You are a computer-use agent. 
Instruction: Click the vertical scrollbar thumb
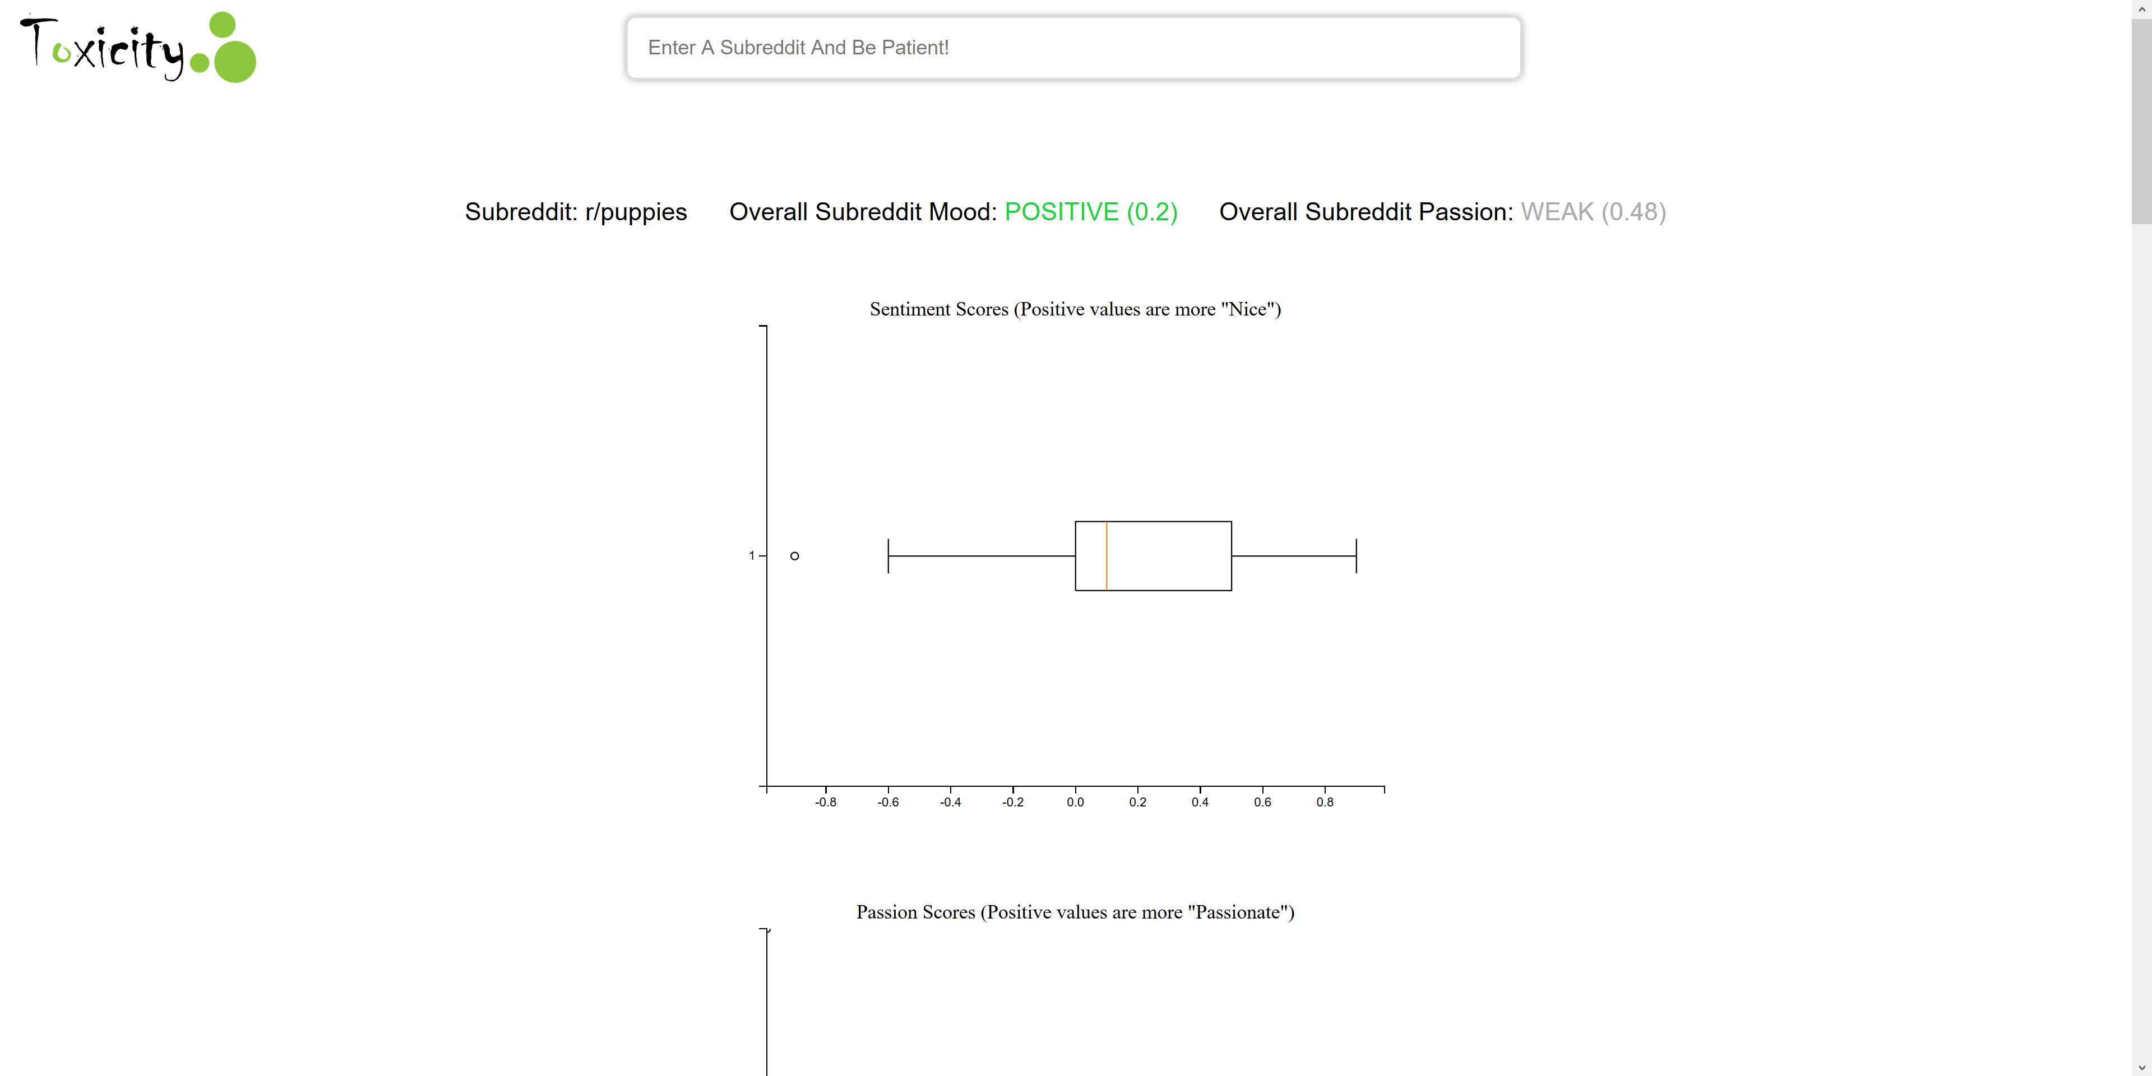(x=2141, y=121)
